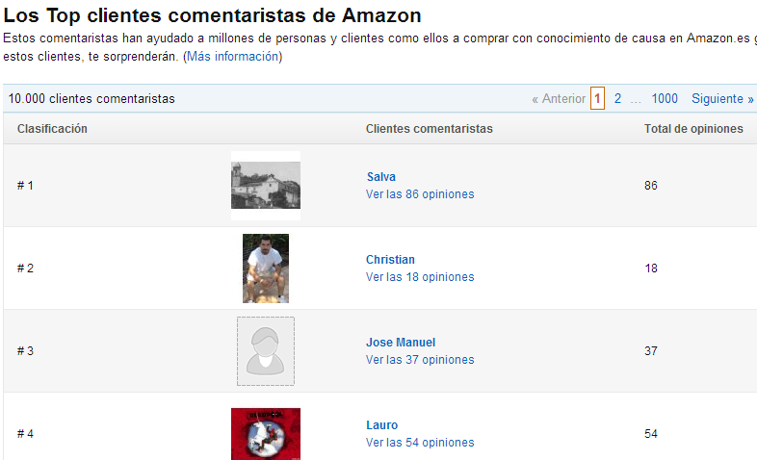Open Lauro's red profile picture

266,434
